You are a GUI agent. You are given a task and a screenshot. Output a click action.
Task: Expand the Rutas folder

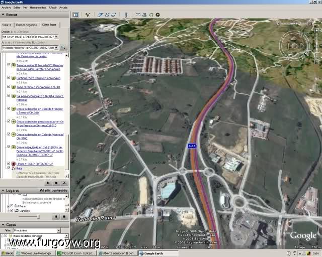point(8,206)
